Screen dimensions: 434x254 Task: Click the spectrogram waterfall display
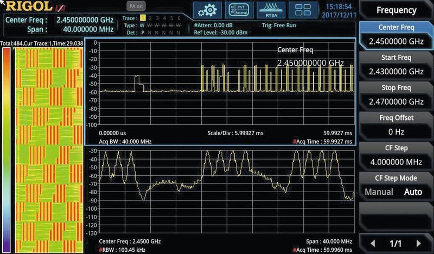[x=49, y=150]
